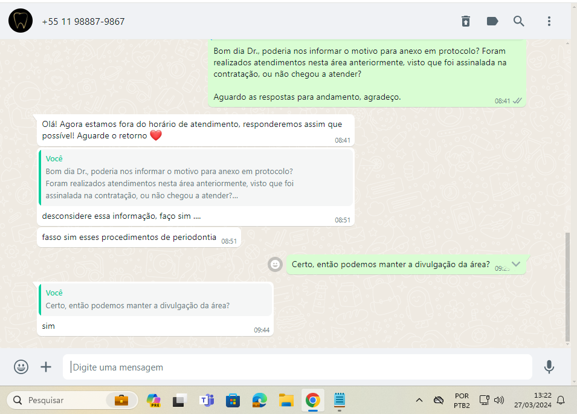Switch to Google Chrome in taskbar

click(312, 400)
